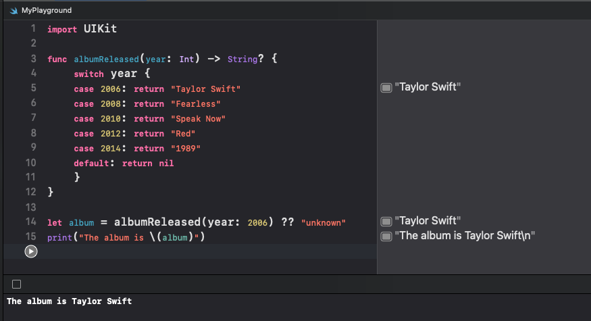This screenshot has height=321, width=591.
Task: Click line number 2 in the gutter
Action: click(x=34, y=43)
